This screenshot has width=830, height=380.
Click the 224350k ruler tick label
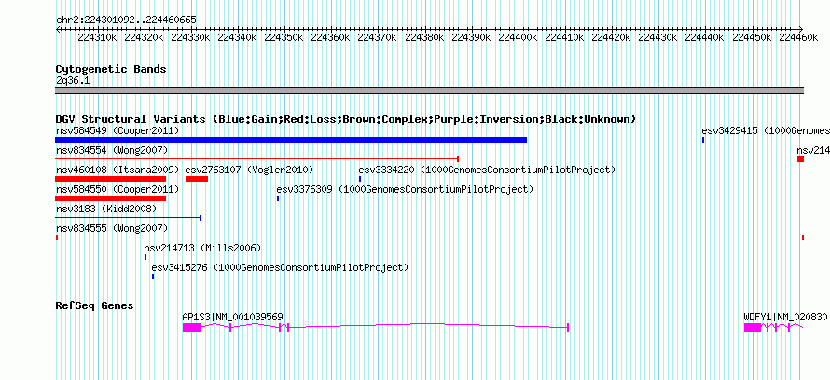click(284, 37)
